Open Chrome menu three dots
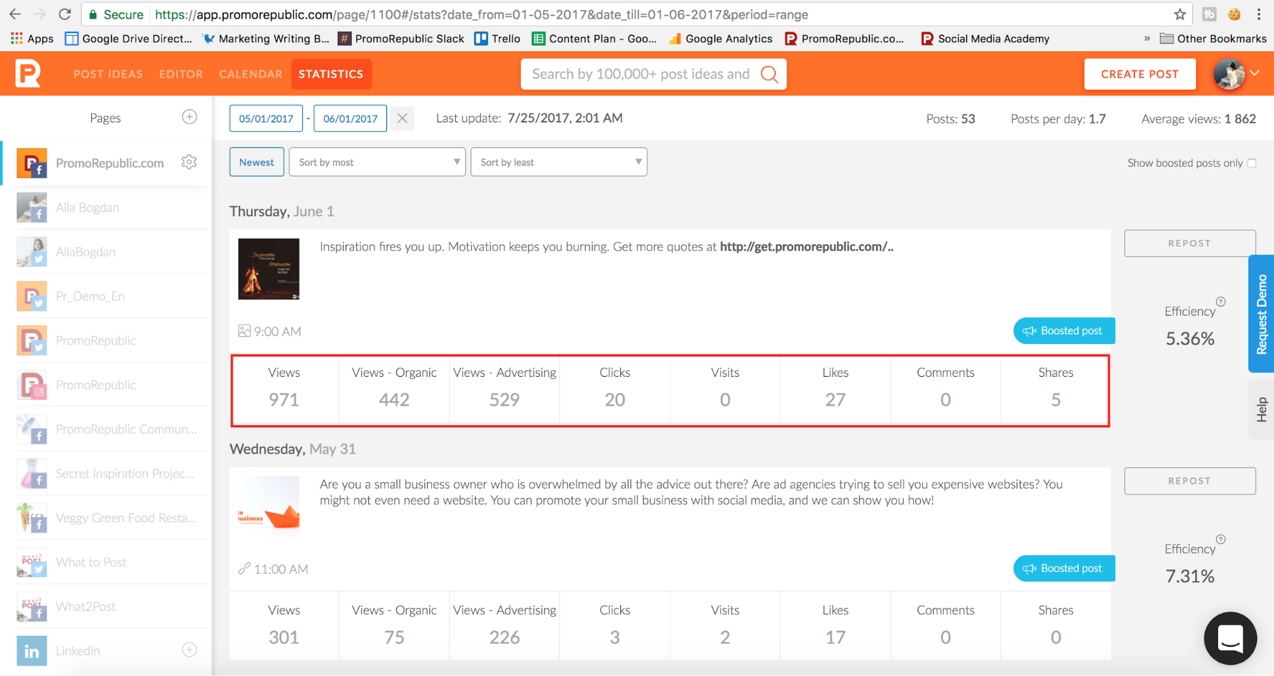This screenshot has height=676, width=1274. coord(1259,14)
